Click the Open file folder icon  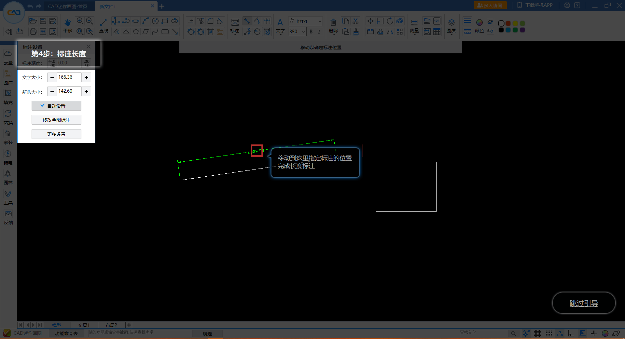coord(33,21)
